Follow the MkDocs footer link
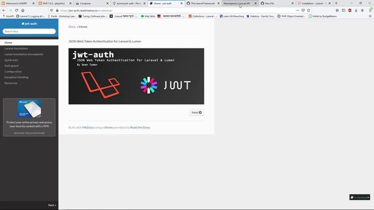Viewport: 374px width, 210px height. pos(88,127)
